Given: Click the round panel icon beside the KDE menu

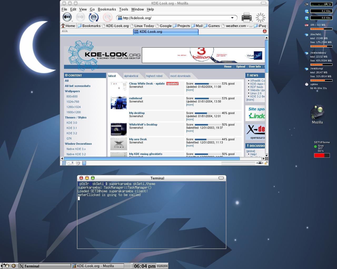Looking at the screenshot, I should coord(14,266).
